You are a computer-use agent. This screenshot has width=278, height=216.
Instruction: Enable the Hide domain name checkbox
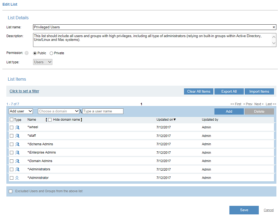pos(50,120)
